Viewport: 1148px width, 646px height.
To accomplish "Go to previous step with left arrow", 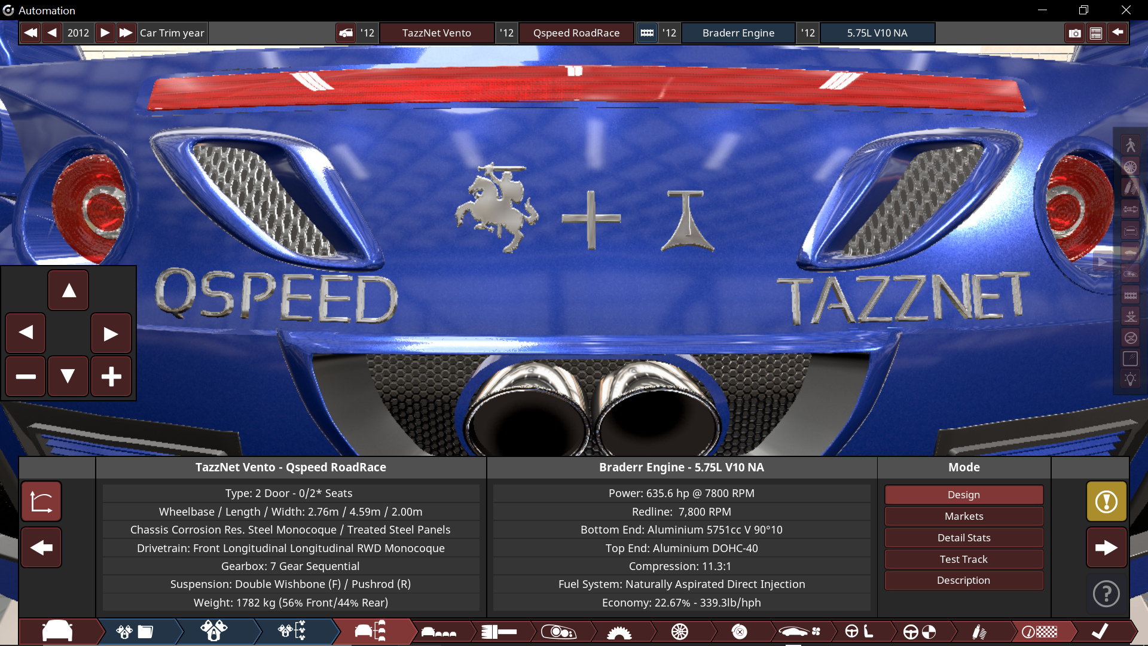I will click(x=41, y=547).
